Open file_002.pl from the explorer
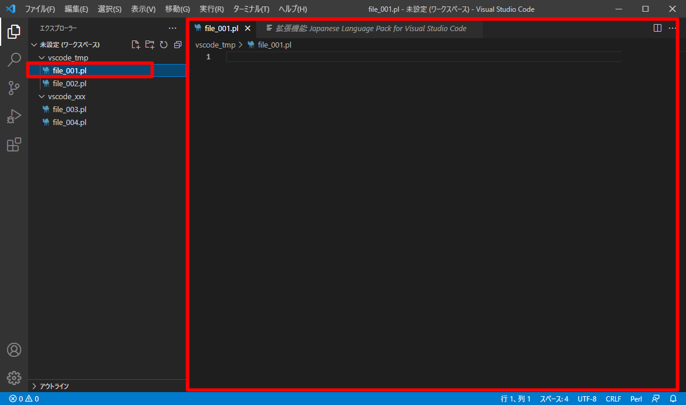Image resolution: width=686 pixels, height=405 pixels. pyautogui.click(x=107, y=83)
